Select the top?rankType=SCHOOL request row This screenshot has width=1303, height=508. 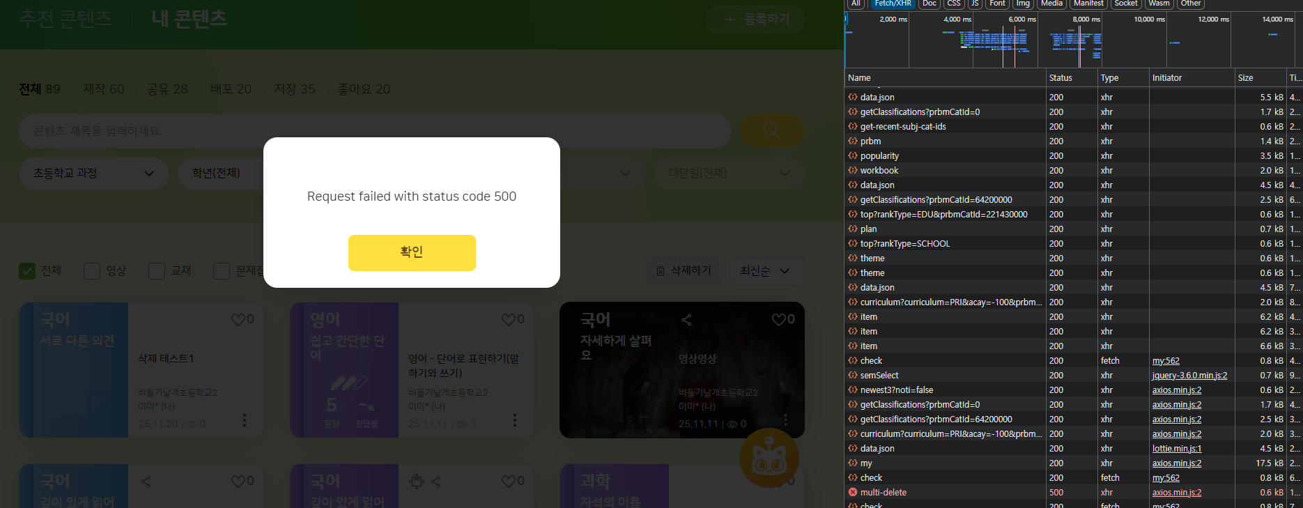pos(1074,244)
